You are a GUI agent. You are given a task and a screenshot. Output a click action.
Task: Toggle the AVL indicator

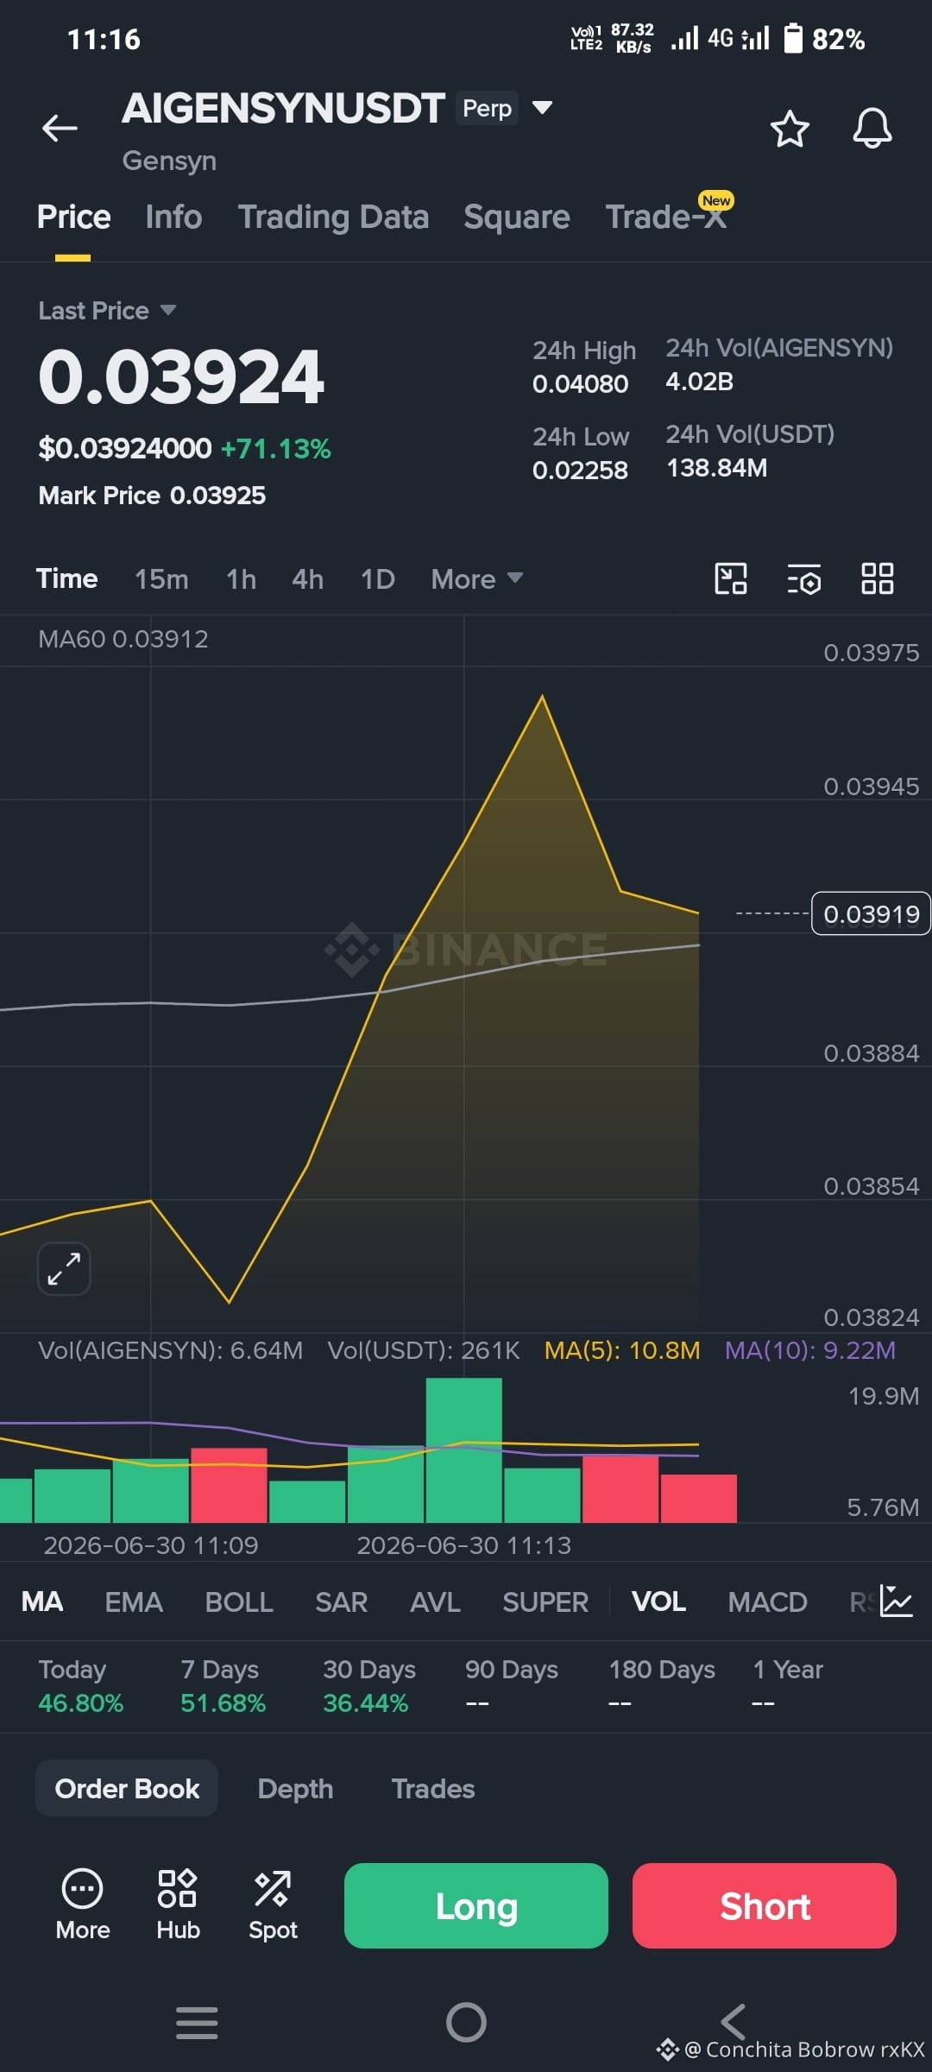435,1601
